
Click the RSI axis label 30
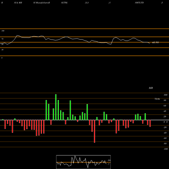click(2, 50)
